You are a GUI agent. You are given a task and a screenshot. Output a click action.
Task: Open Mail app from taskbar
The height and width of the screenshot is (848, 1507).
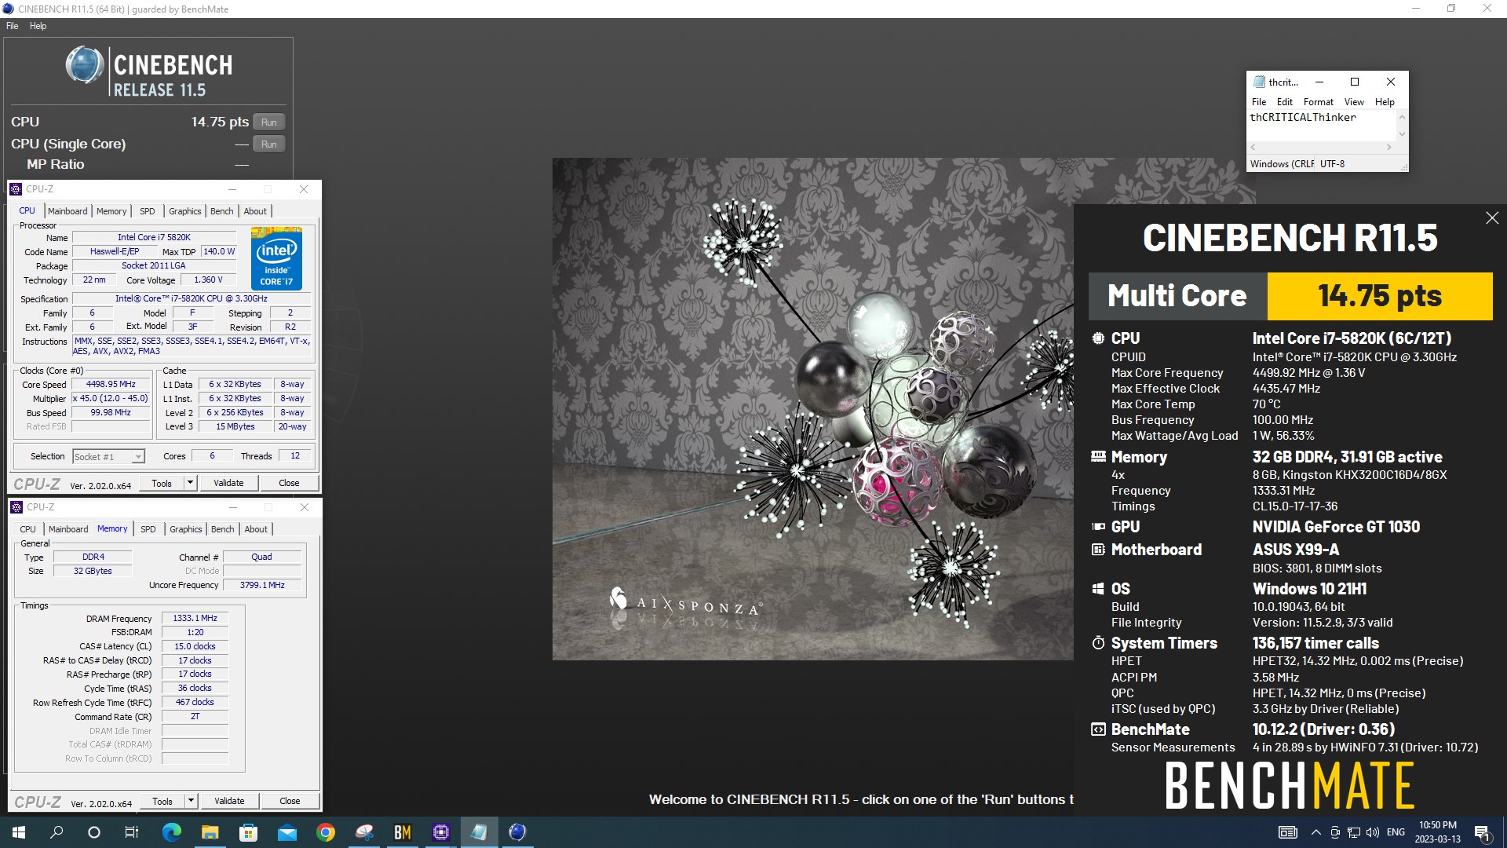[286, 832]
